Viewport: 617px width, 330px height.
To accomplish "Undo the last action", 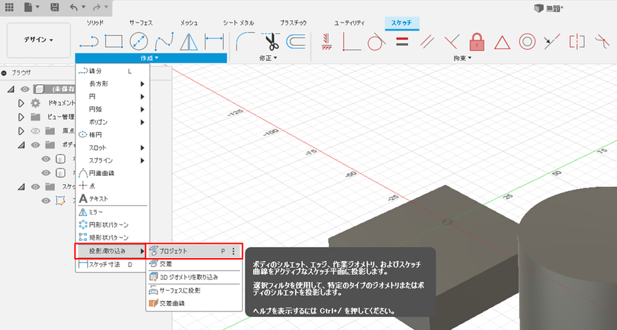I will [x=74, y=7].
